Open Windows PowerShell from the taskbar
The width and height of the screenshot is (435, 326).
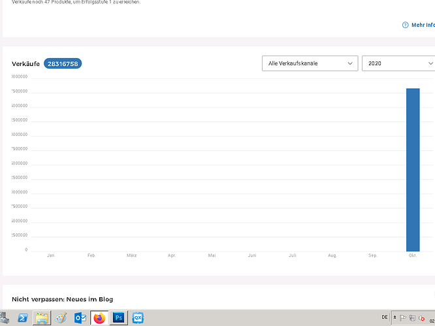click(x=22, y=318)
